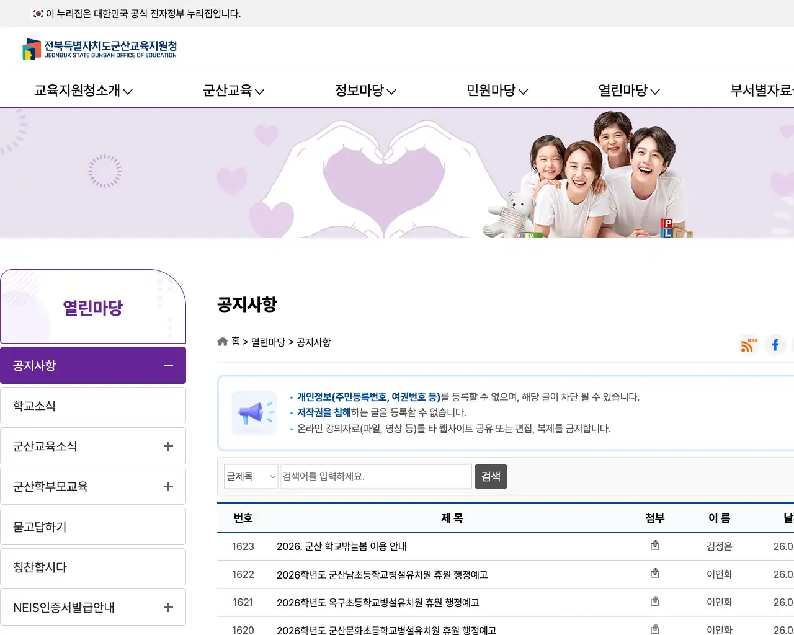Screen dimensions: 794x635
Task: Open the 글제목 search field dropdown
Action: pyautogui.click(x=251, y=476)
